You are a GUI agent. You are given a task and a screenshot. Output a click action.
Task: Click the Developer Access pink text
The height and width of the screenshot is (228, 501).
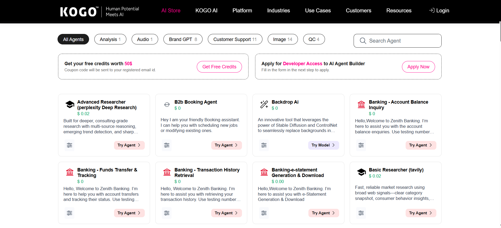click(x=302, y=64)
